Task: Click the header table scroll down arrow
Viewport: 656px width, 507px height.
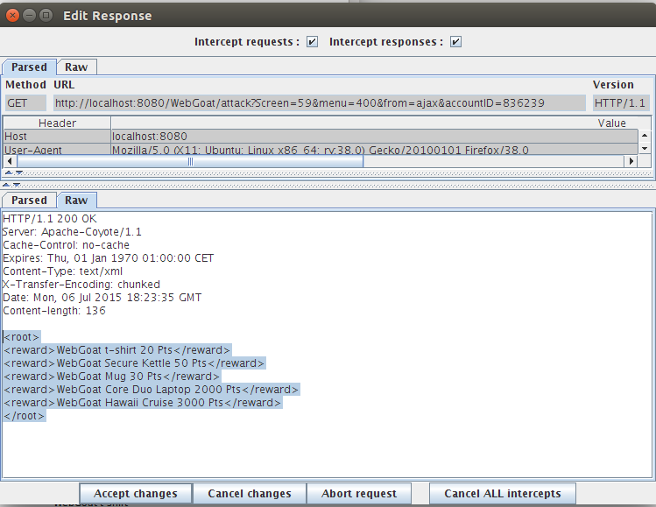Action: [645, 148]
